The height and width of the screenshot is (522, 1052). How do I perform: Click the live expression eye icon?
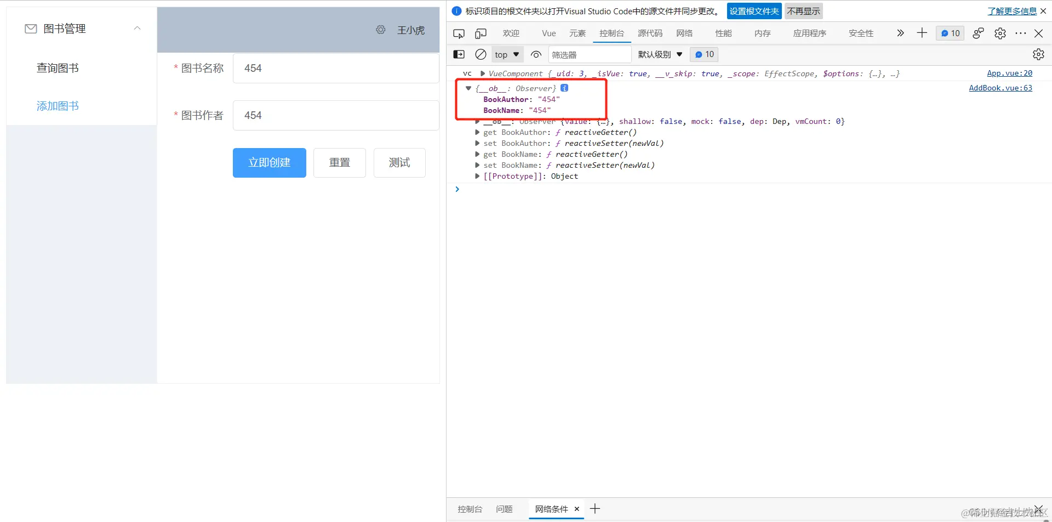coord(536,54)
